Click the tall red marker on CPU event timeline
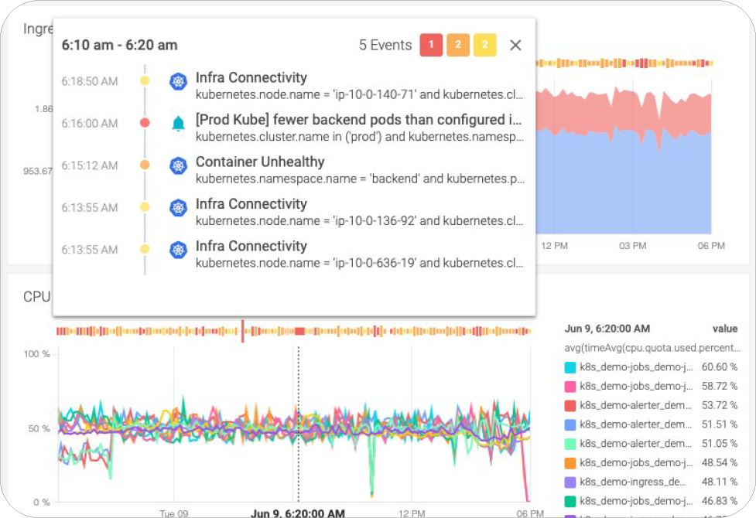The width and height of the screenshot is (756, 518). pyautogui.click(x=243, y=330)
